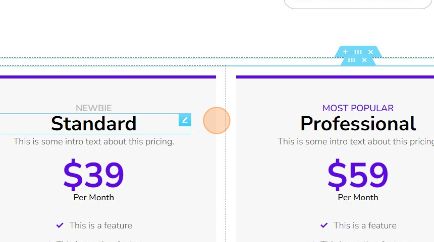The height and width of the screenshot is (242, 434).
Task: Click Per Month under the $59 price
Action: [358, 198]
